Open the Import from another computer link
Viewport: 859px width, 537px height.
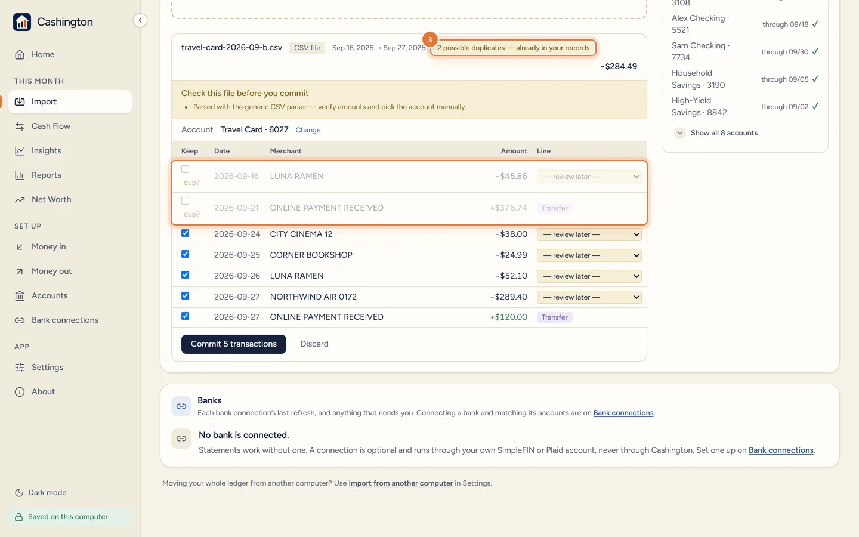pyautogui.click(x=401, y=483)
